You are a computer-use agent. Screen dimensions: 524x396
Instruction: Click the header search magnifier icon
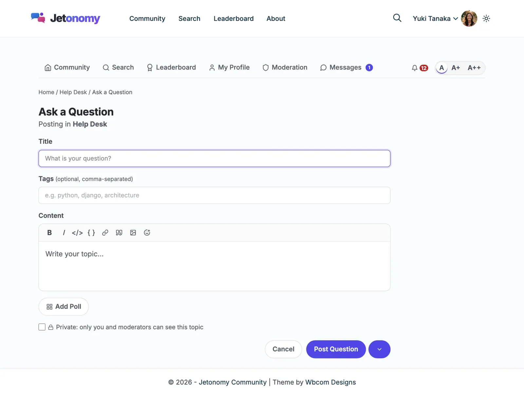[397, 18]
